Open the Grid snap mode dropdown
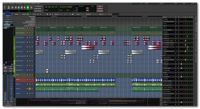 point(80,14)
